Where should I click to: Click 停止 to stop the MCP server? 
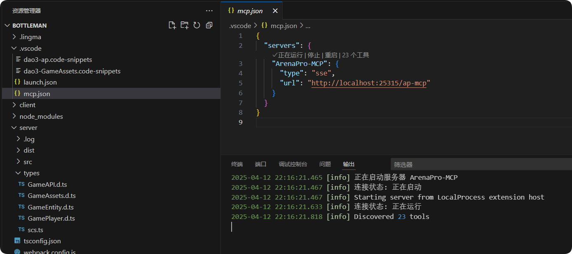click(x=314, y=55)
